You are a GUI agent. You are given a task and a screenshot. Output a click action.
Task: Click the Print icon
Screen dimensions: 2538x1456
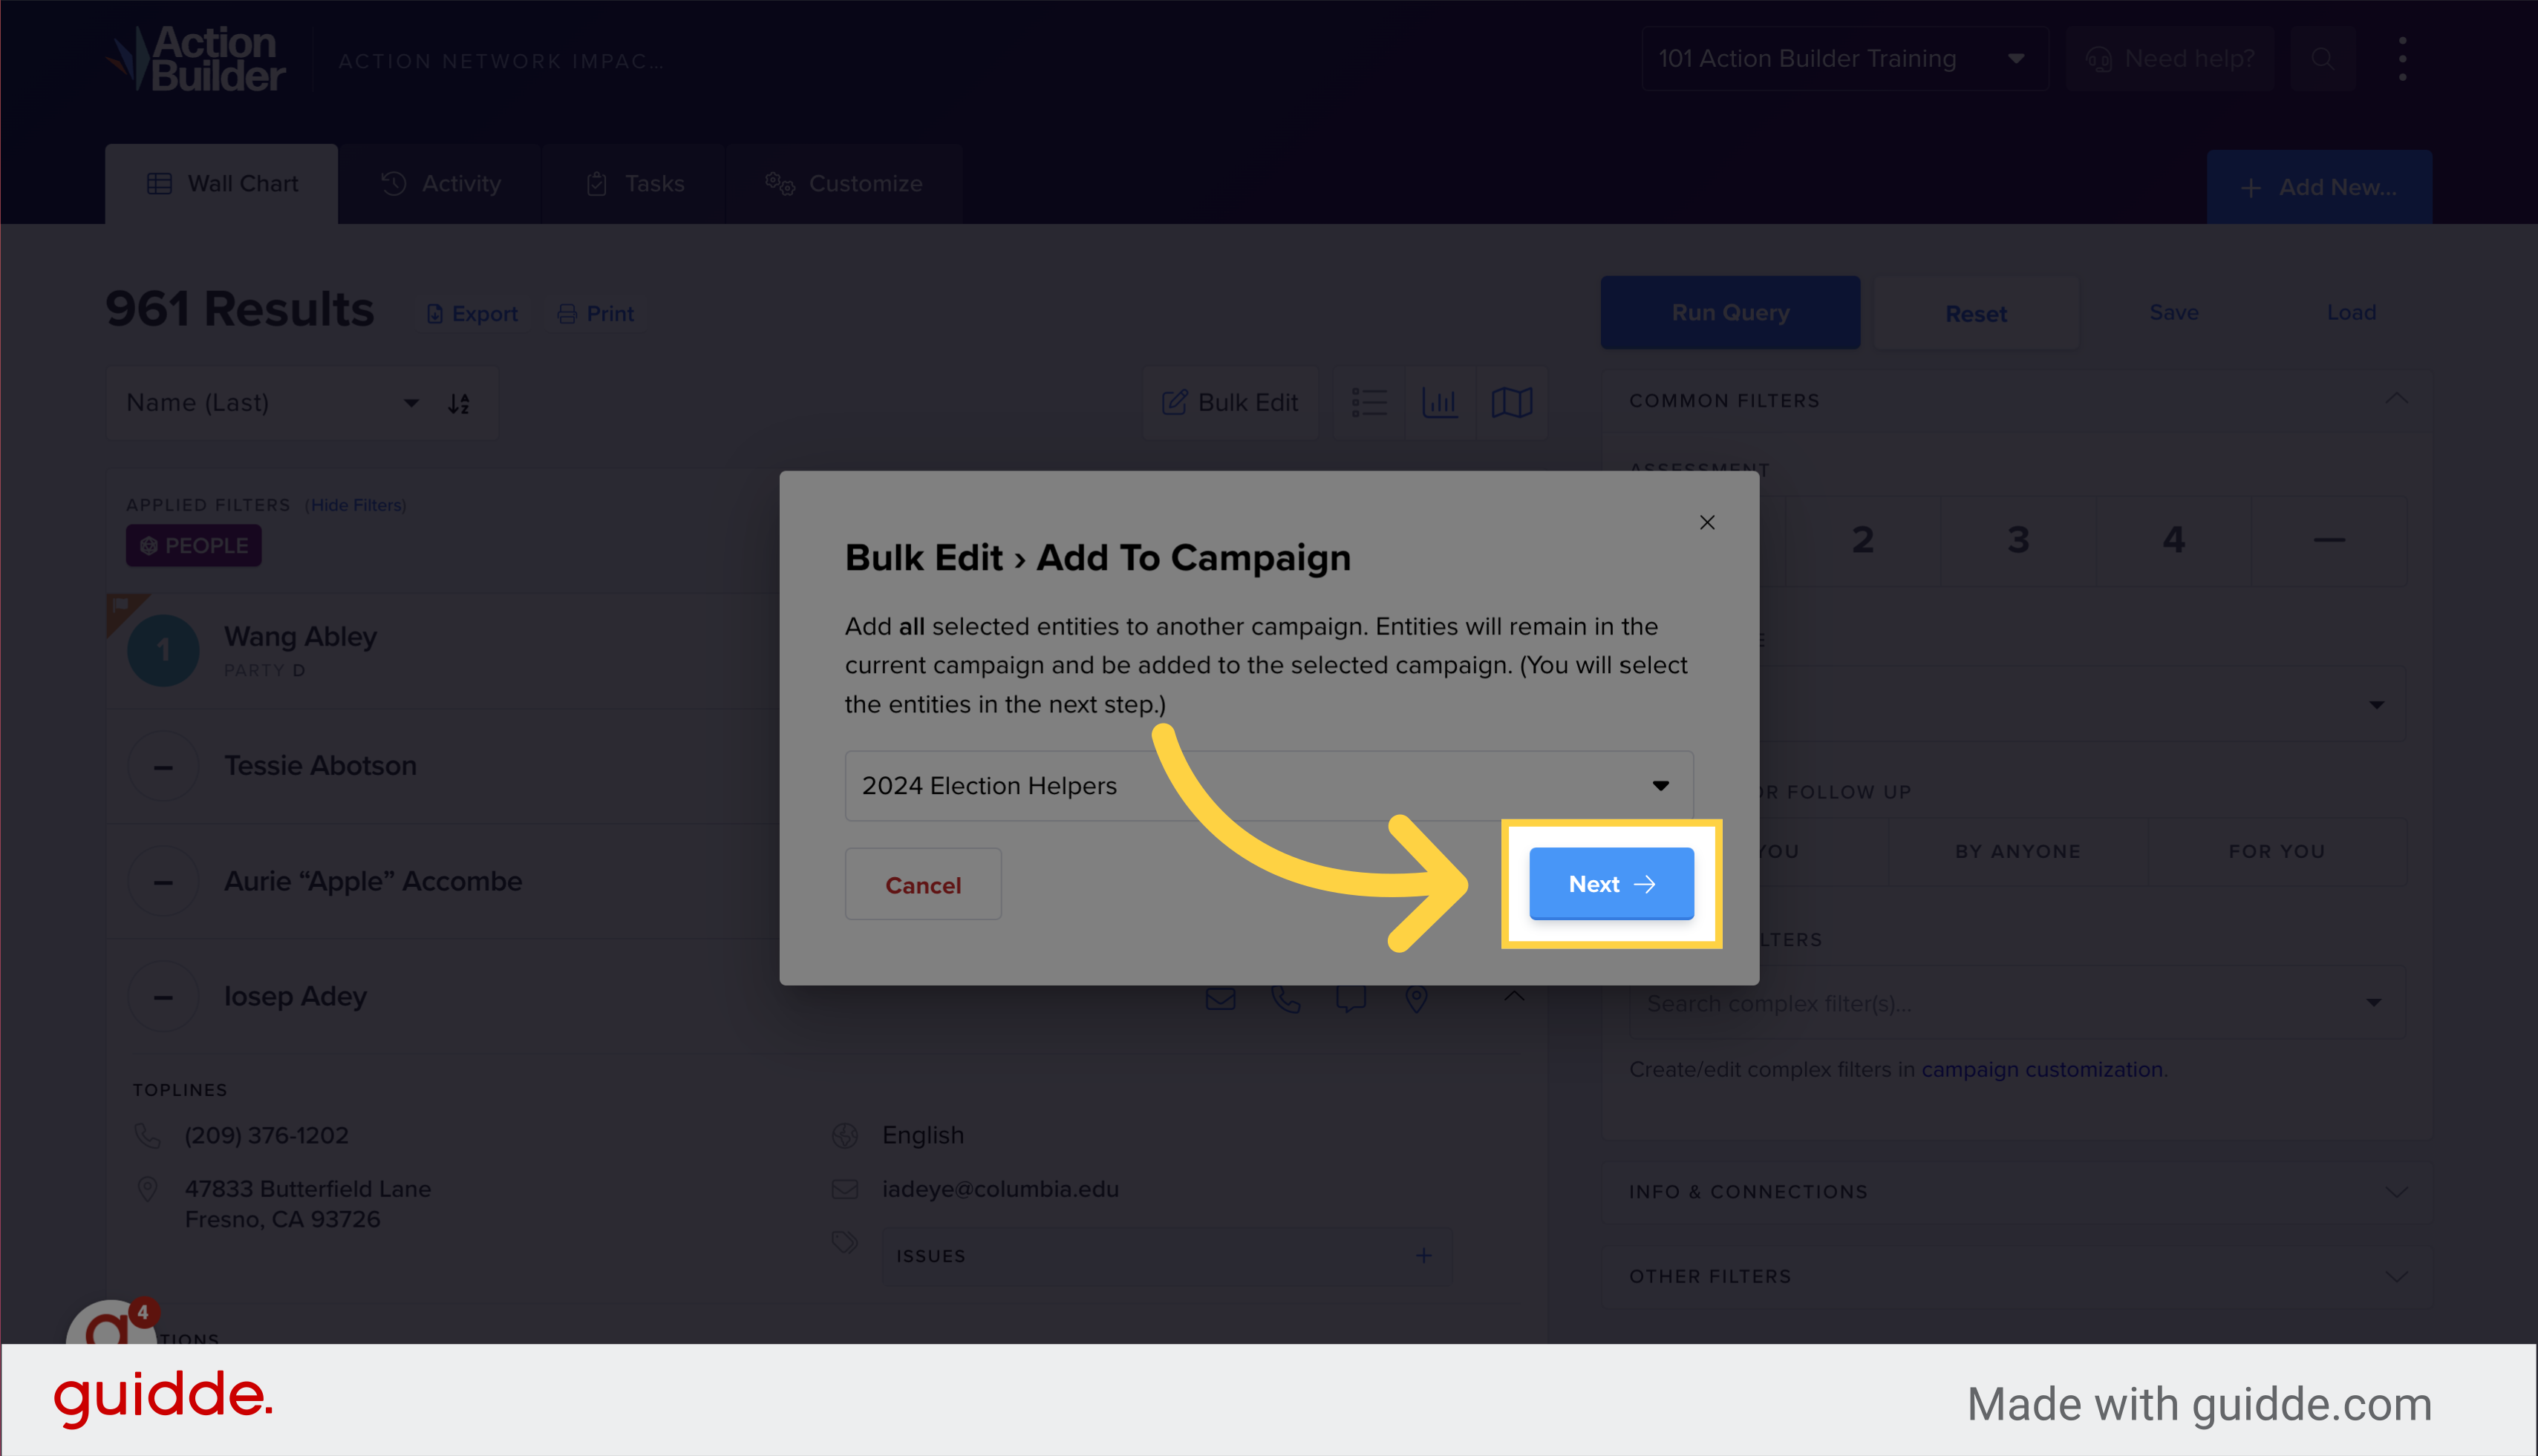[x=567, y=313]
